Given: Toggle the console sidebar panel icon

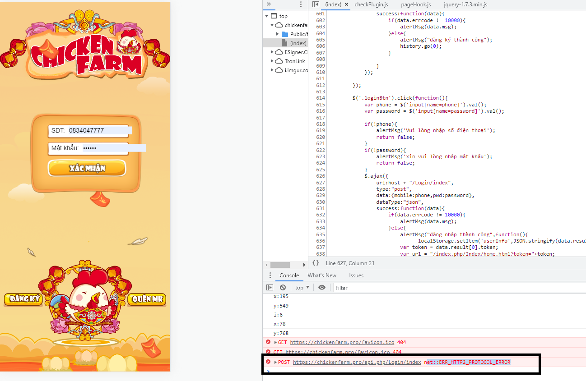Looking at the screenshot, I should (x=270, y=288).
